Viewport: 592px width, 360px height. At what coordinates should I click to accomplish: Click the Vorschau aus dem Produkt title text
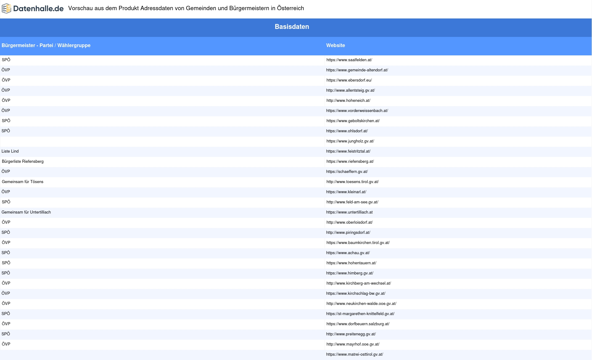(x=186, y=8)
